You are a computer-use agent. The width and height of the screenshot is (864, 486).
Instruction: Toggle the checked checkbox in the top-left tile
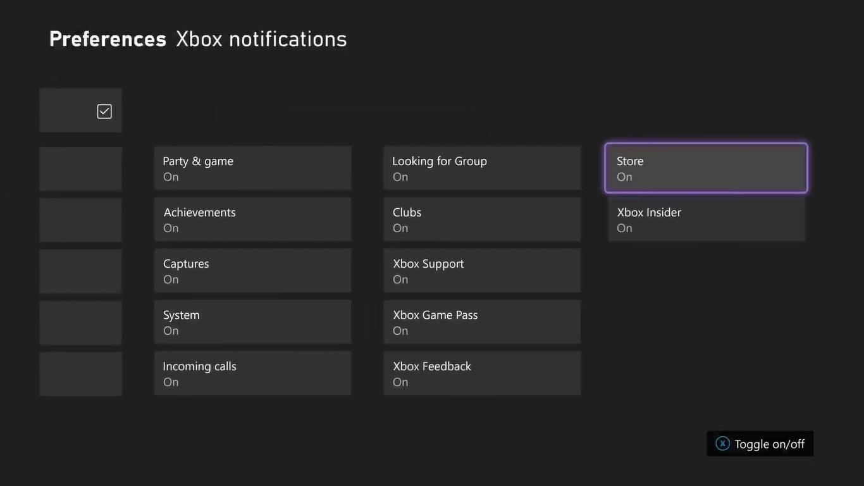[104, 111]
